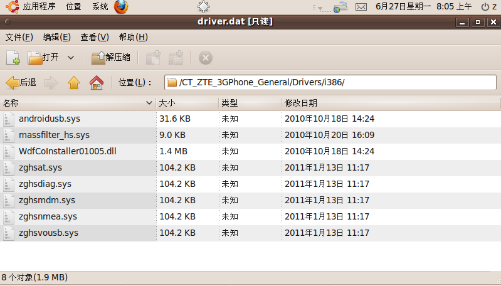
Task: Sort by the 修改日期 column header
Action: pyautogui.click(x=391, y=103)
